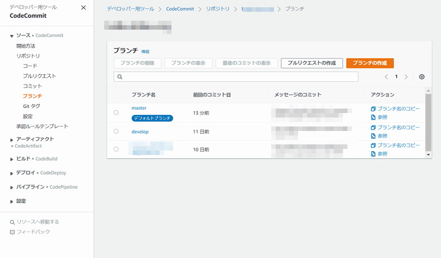Open ブランチ in the sidebar
Viewport: 441px width, 258px height.
(33, 96)
